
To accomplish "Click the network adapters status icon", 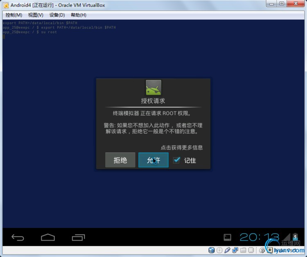I will pos(235,250).
